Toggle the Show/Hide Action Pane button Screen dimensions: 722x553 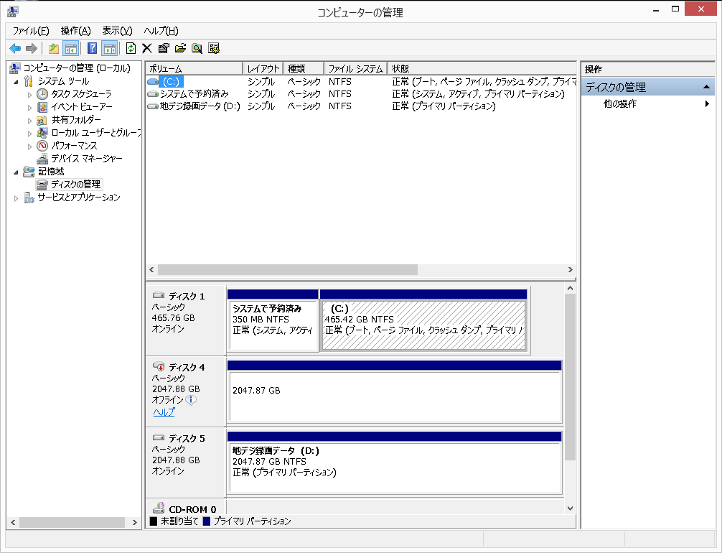pyautogui.click(x=109, y=48)
